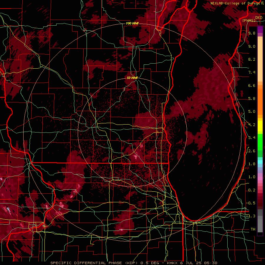This screenshot has height=265, width=265.
Task: Click the -0.5 value on the scale
Action: (x=251, y=203)
